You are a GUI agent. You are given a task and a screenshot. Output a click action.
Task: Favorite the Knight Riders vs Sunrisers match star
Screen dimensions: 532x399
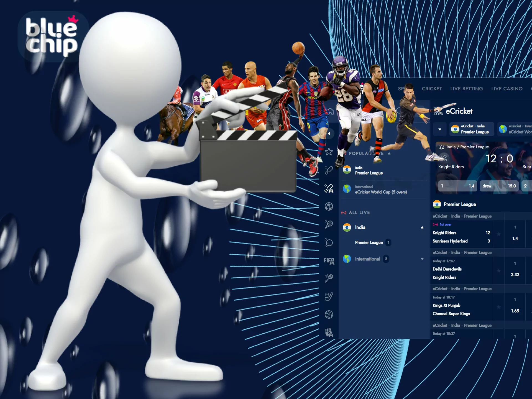(x=499, y=234)
